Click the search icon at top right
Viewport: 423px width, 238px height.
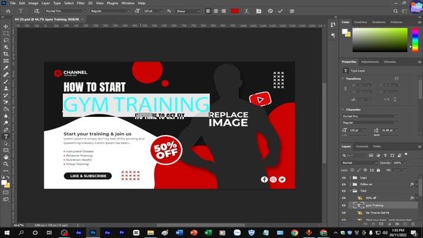tap(395, 11)
